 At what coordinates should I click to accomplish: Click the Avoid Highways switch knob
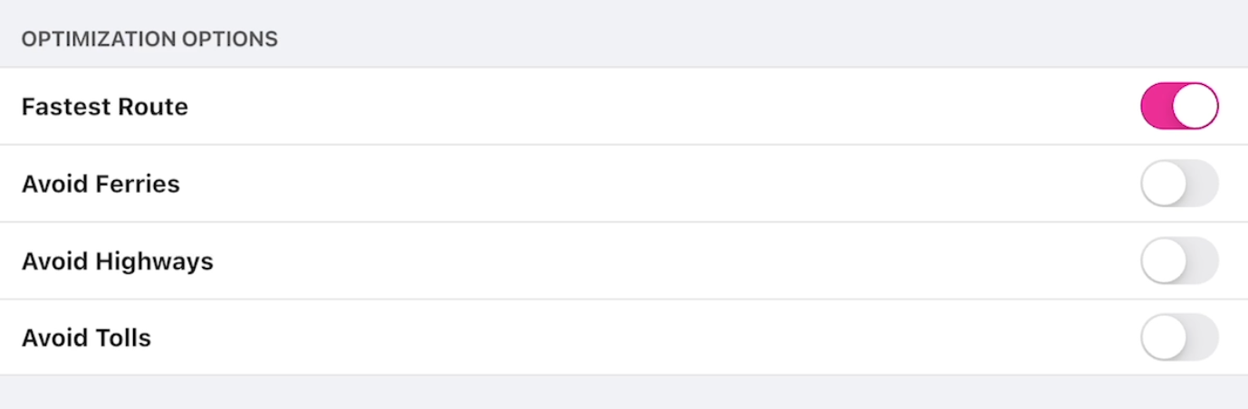click(1164, 261)
